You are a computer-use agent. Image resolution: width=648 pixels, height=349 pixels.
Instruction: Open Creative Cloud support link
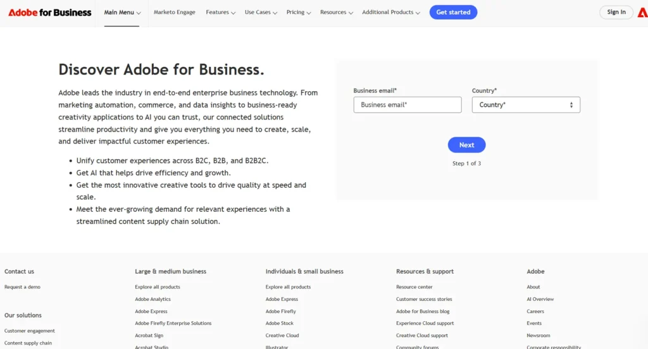422,336
